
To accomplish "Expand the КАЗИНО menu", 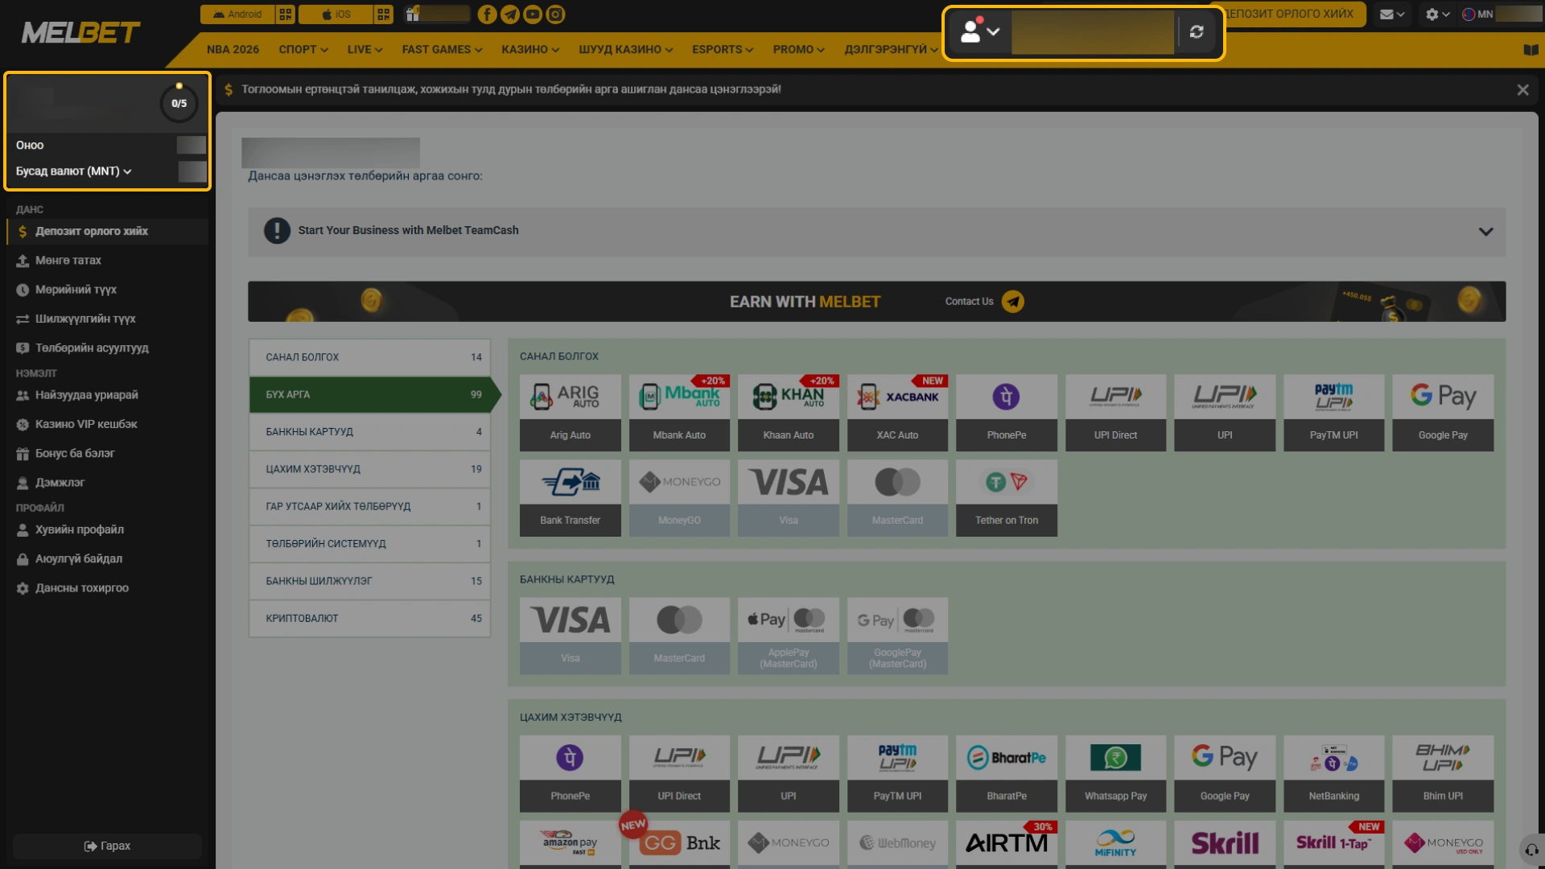I will pos(530,50).
